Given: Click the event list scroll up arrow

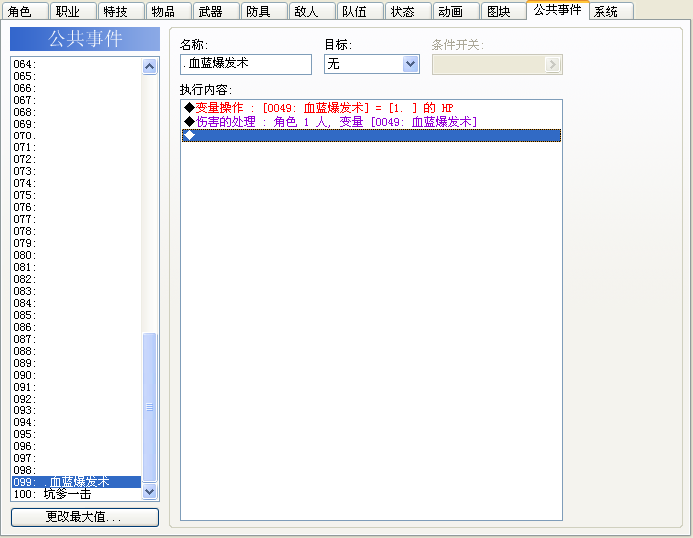Looking at the screenshot, I should [150, 67].
